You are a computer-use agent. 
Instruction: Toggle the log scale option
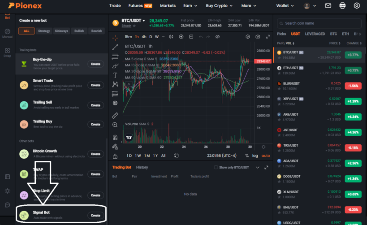pos(255,156)
